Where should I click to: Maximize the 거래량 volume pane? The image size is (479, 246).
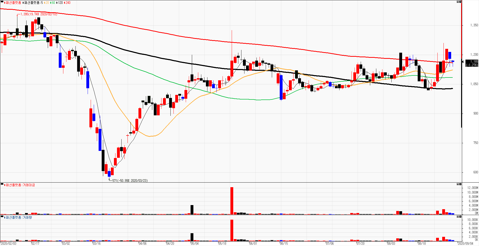click(x=458, y=217)
